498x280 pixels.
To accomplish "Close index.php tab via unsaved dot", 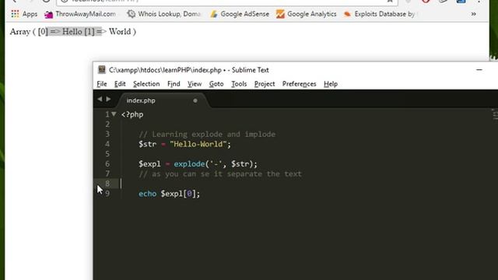I will click(195, 100).
